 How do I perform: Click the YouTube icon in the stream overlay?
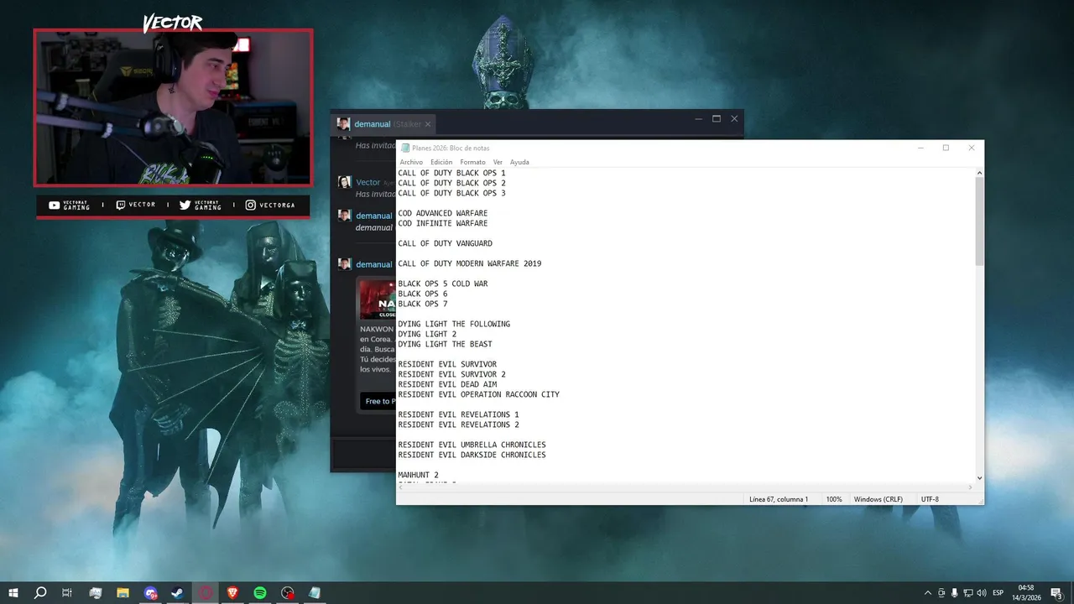[54, 205]
